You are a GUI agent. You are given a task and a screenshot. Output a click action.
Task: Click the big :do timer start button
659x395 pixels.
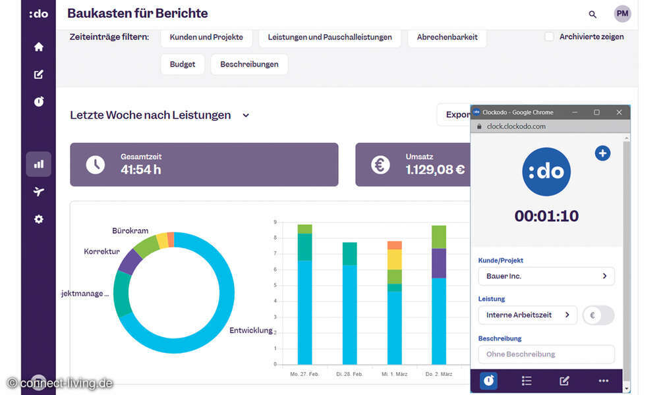pyautogui.click(x=546, y=172)
